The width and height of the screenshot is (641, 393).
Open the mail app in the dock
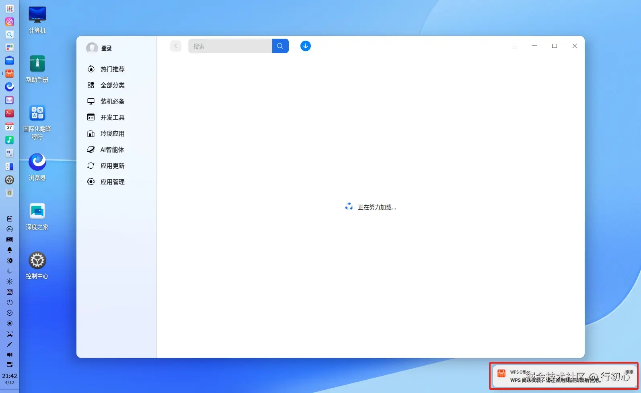[x=10, y=100]
